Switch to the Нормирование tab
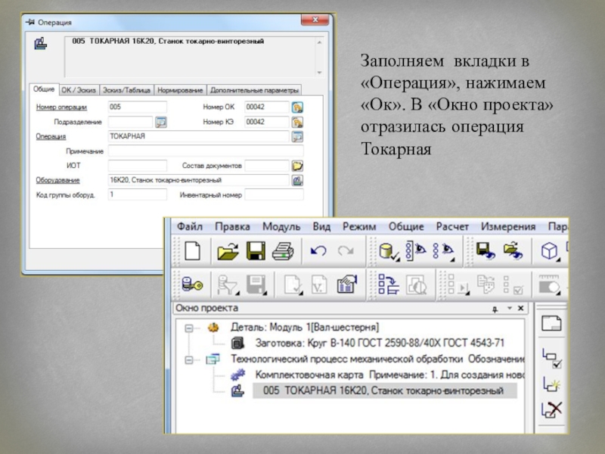This screenshot has height=454, width=605. pos(180,89)
